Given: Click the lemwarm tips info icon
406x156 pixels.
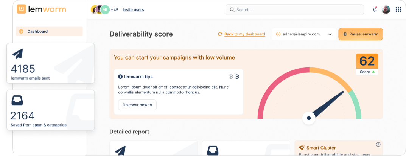Looking at the screenshot, I should pos(120,76).
